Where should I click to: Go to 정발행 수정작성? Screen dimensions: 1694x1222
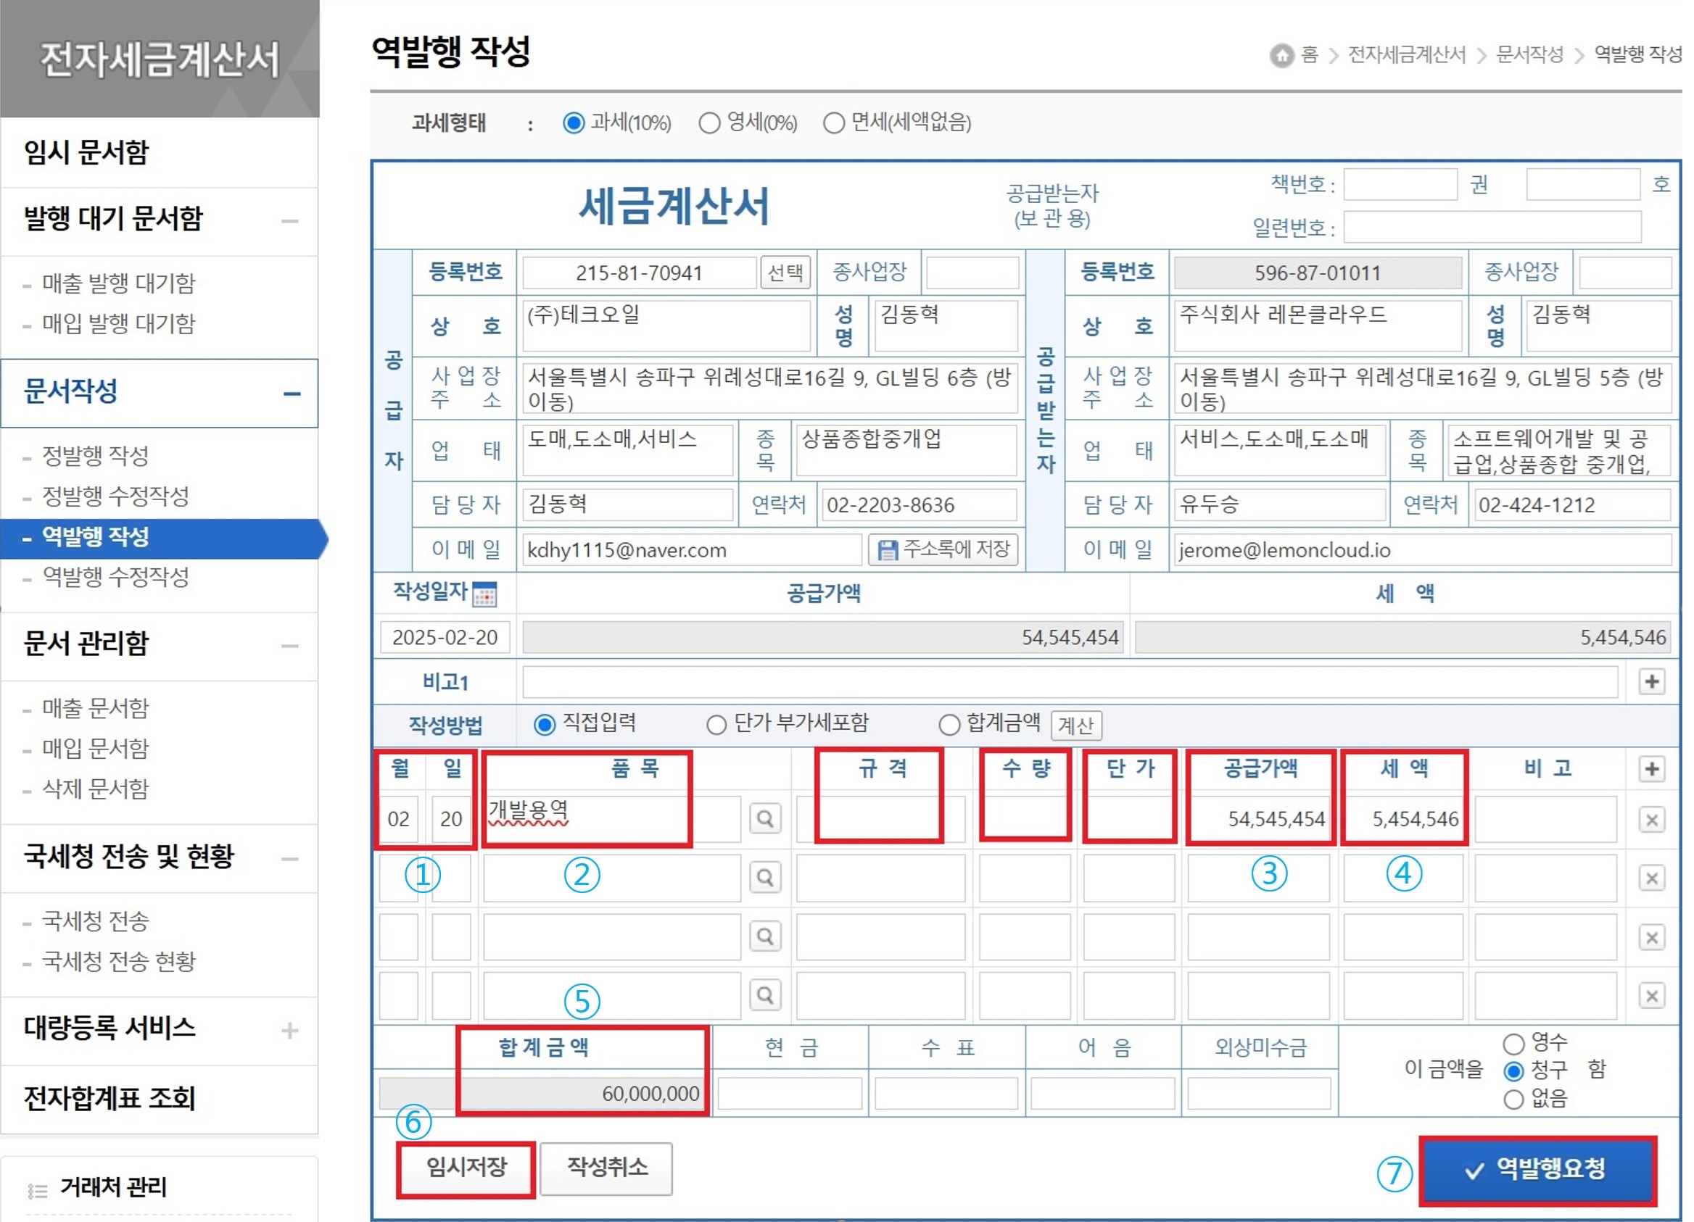(116, 496)
